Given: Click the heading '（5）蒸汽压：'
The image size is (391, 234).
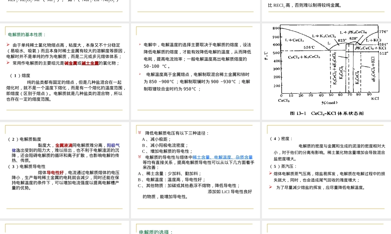Looking at the screenshot, I should tap(283, 167).
